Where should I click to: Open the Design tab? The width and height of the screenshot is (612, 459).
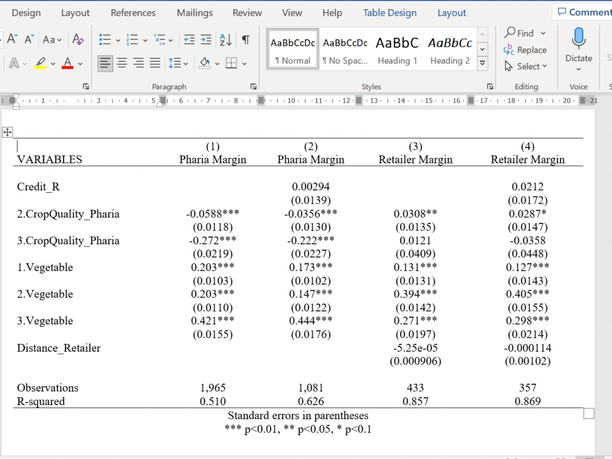(x=26, y=13)
